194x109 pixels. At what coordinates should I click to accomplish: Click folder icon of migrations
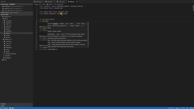click(5, 23)
